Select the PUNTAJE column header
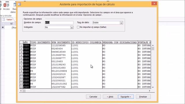 144,42
